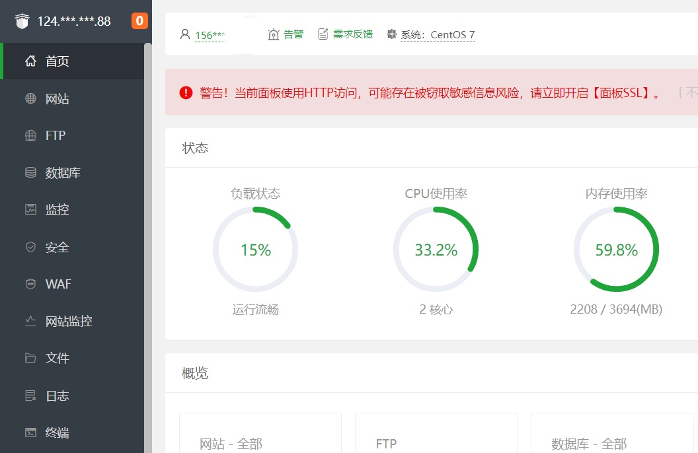Click the 负载状态 15% circular gauge
Screen dimensions: 698x453
(x=255, y=250)
